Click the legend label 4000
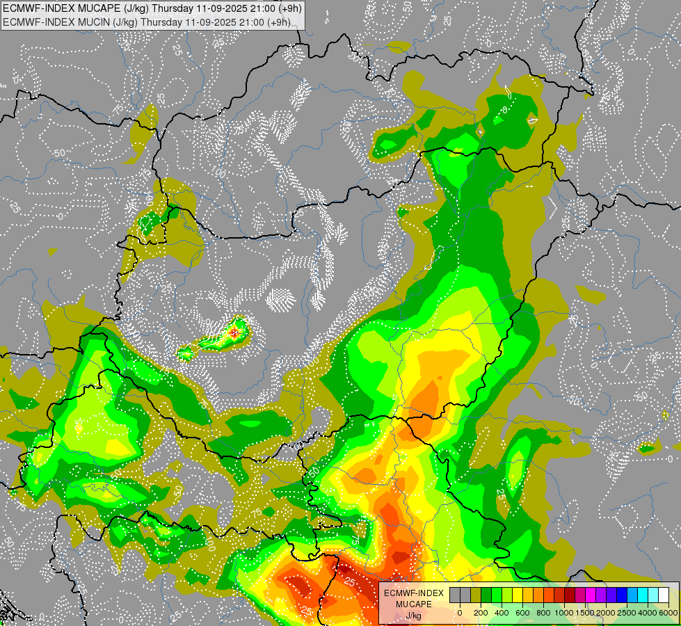This screenshot has width=681, height=626. click(x=648, y=613)
